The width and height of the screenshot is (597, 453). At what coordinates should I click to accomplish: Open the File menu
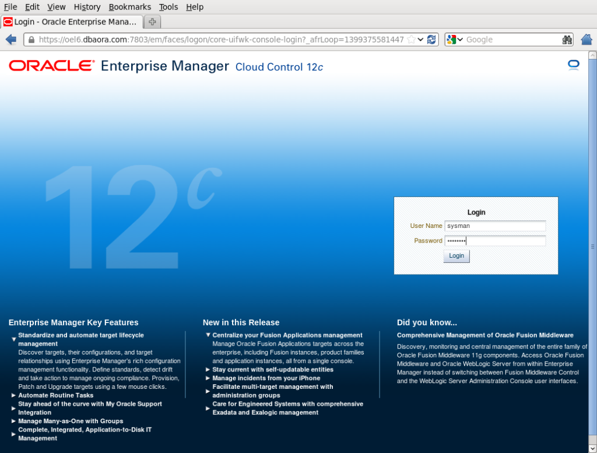pos(10,7)
